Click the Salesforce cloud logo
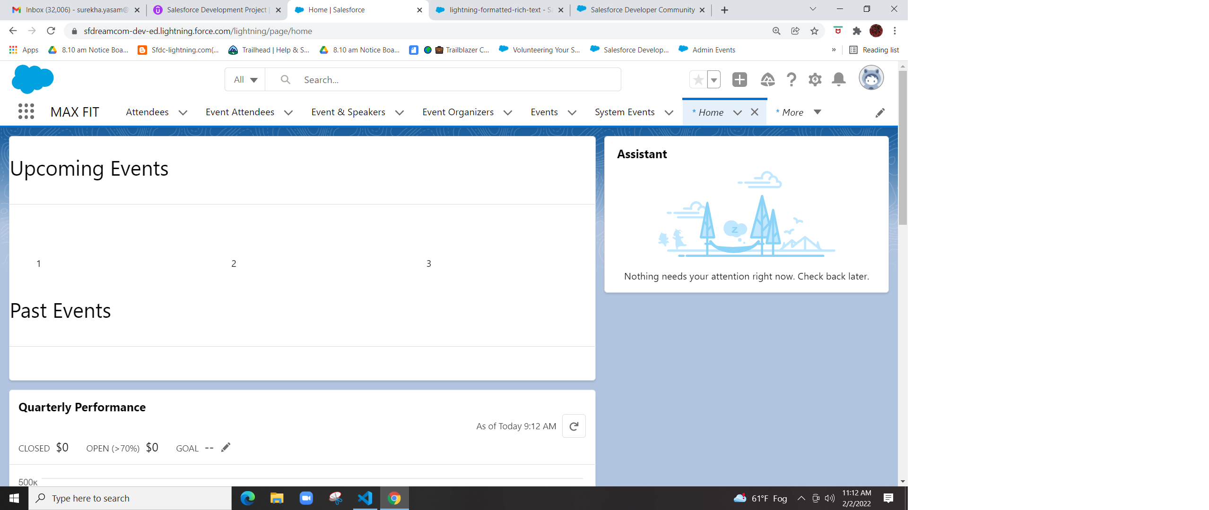The height and width of the screenshot is (510, 1209). 33,79
